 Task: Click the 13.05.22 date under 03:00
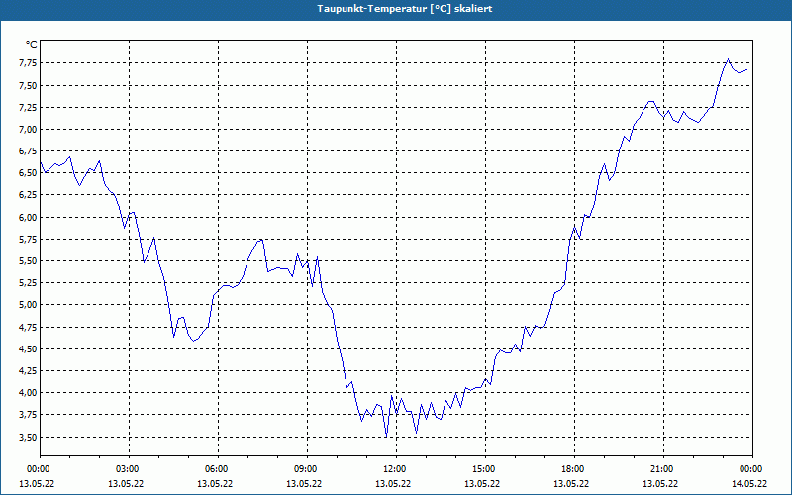(x=126, y=483)
